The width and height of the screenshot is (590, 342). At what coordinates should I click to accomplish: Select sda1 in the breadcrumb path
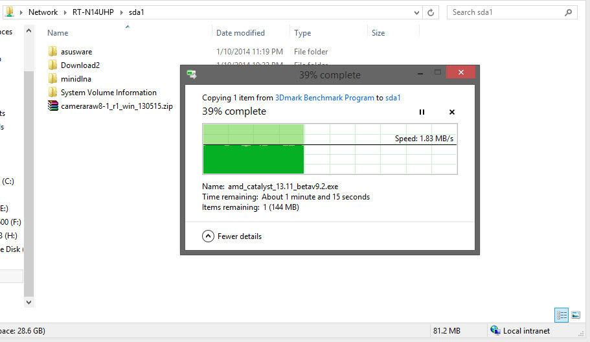pyautogui.click(x=136, y=12)
